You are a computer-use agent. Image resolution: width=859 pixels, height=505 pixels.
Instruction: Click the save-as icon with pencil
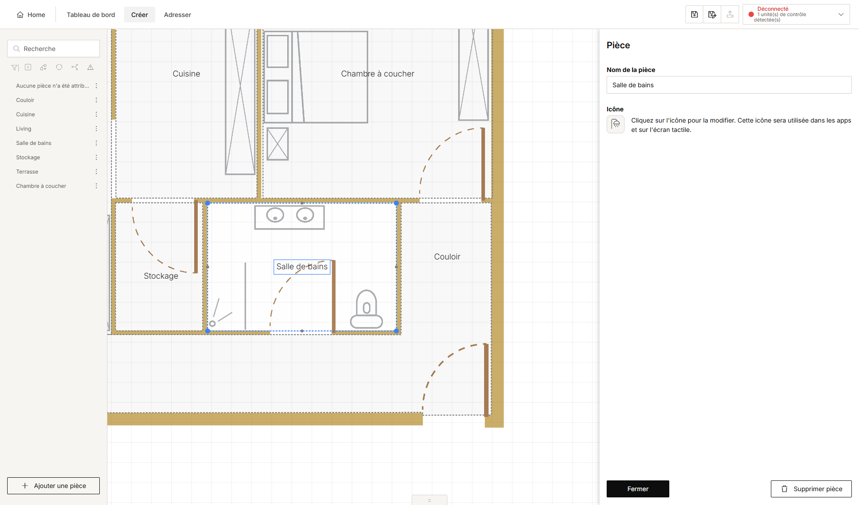712,14
